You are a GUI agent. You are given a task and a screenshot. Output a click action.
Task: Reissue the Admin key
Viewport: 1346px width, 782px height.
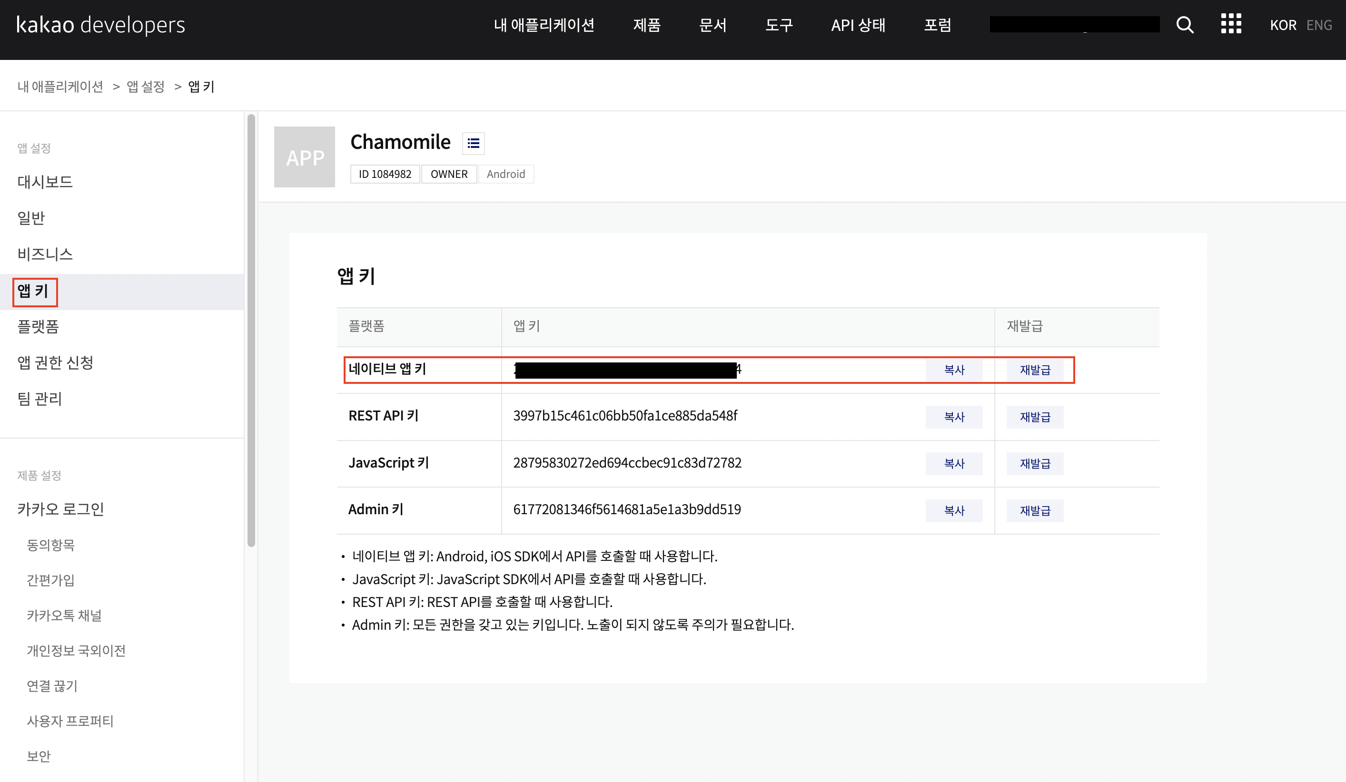1035,510
